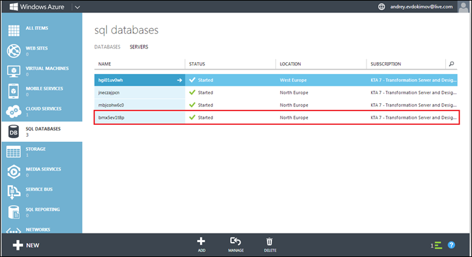Click subscription cell of hgi01uv0wh row
The width and height of the screenshot is (472, 257).
pos(414,80)
